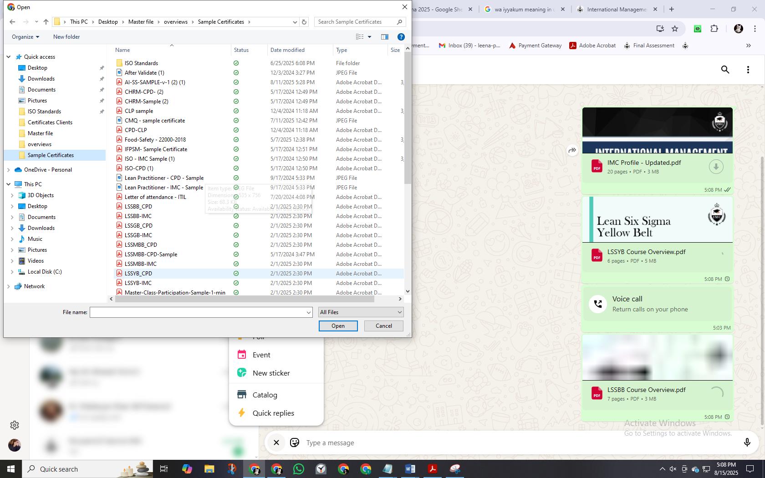Open a new browser tab

672,9
